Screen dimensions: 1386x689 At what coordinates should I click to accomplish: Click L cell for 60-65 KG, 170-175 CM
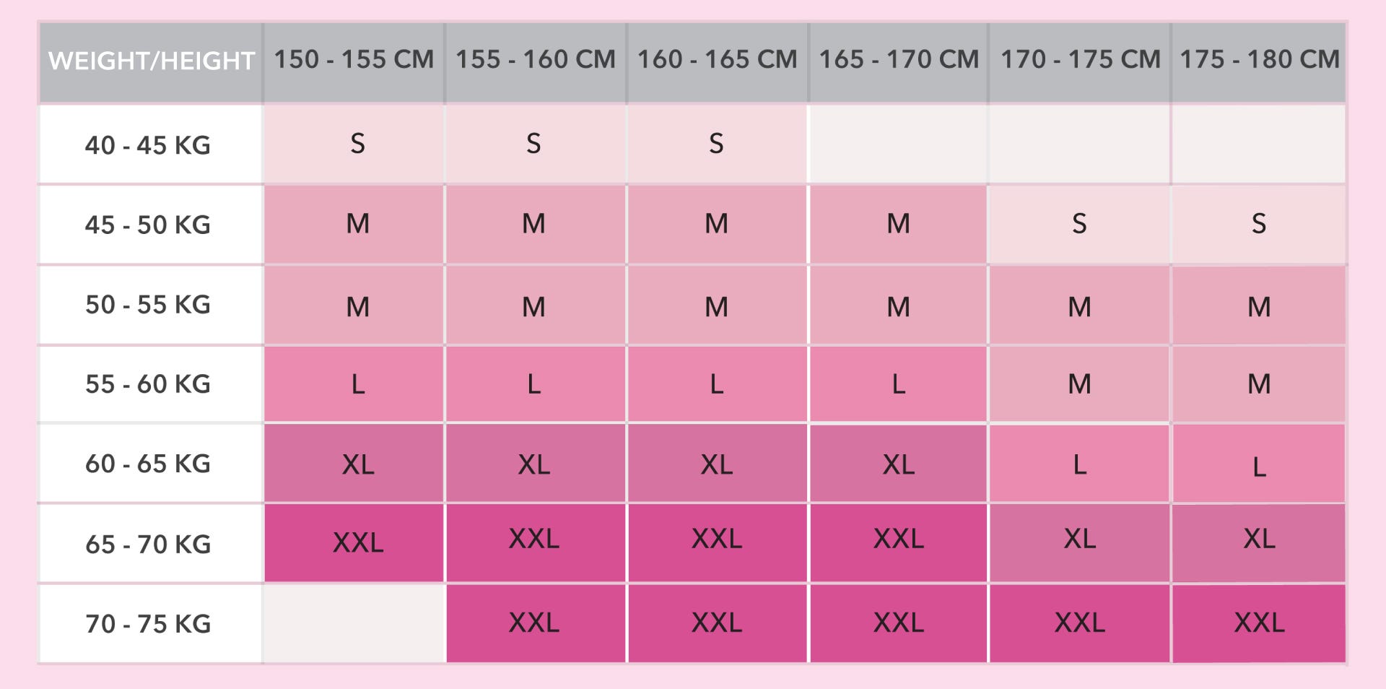coord(1079,463)
